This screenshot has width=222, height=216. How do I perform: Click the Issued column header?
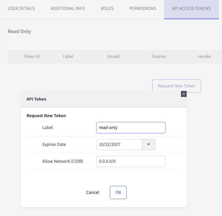point(113,57)
